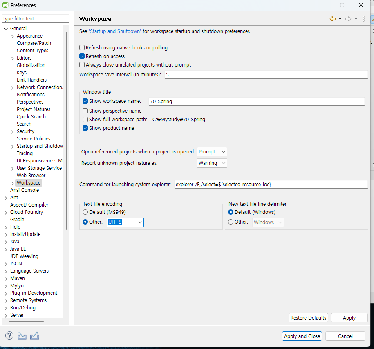Image resolution: width=374 pixels, height=349 pixels.
Task: Expand the Appearance tree node
Action: pos(12,36)
